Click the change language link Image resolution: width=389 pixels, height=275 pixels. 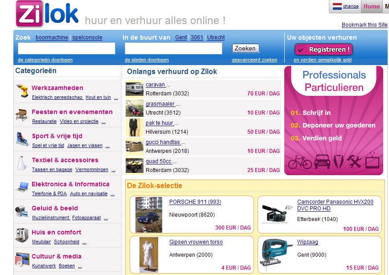coord(351,6)
